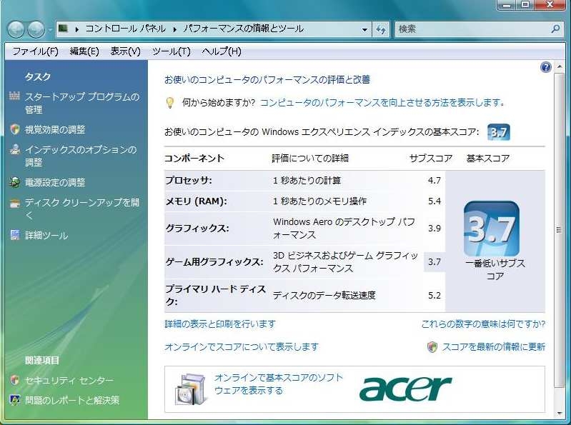Click the shield icon beside 視覚効果の調整

(x=15, y=129)
